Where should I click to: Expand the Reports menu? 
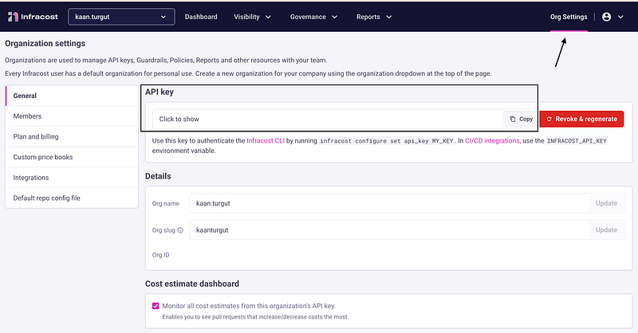click(x=373, y=17)
